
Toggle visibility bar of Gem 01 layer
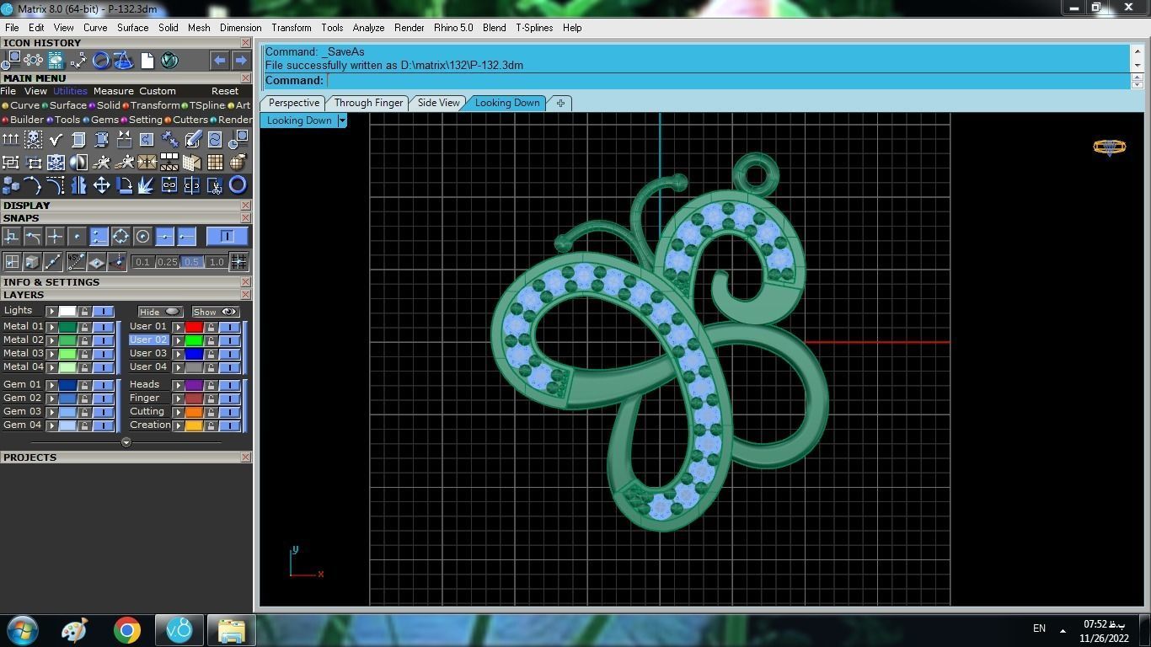pyautogui.click(x=103, y=385)
